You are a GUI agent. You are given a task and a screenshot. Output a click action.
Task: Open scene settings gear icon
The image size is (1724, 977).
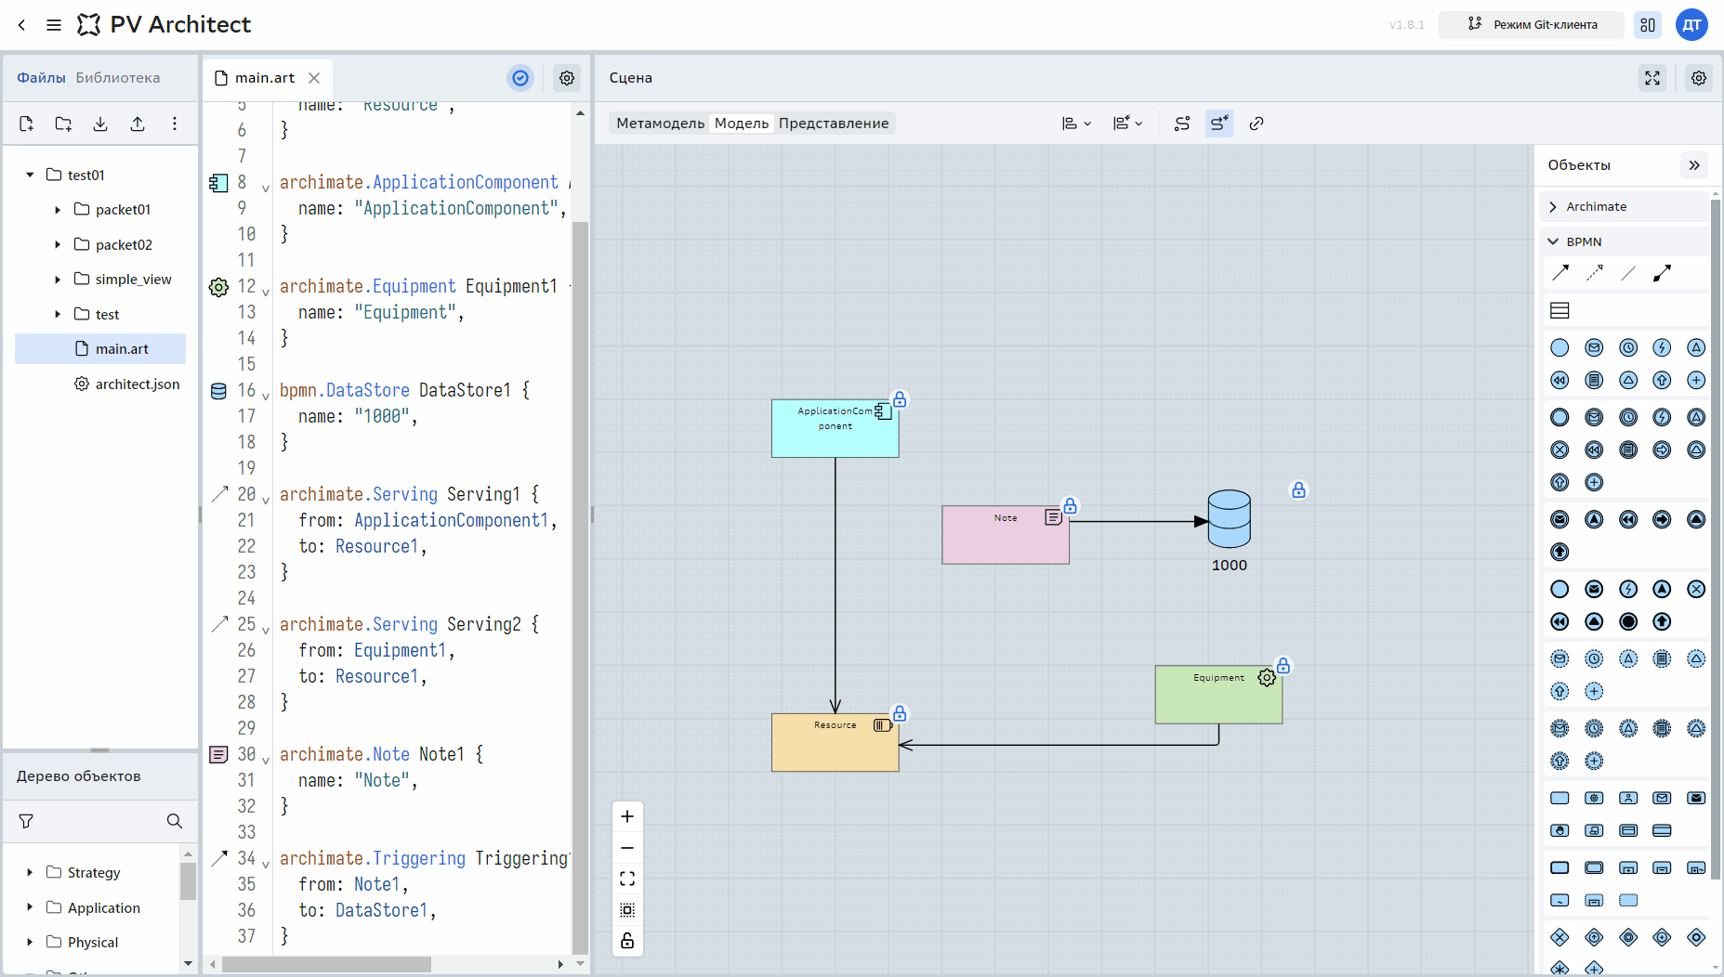pos(1699,78)
